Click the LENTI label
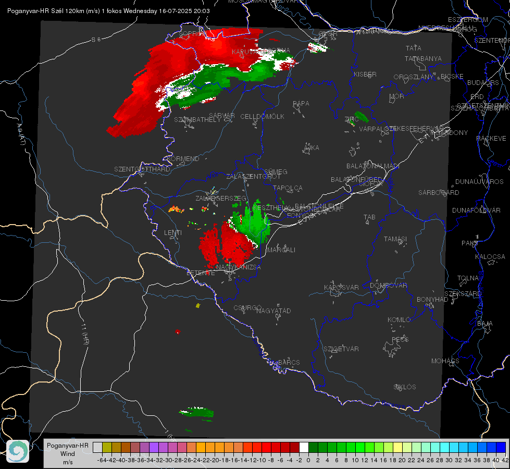 (x=173, y=233)
